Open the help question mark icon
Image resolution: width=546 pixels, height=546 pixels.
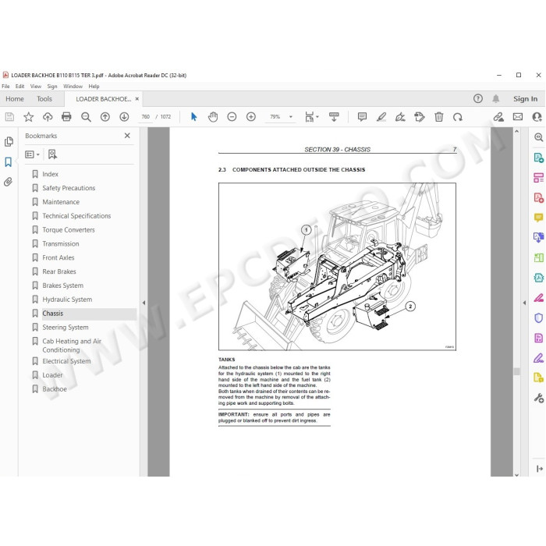click(478, 99)
